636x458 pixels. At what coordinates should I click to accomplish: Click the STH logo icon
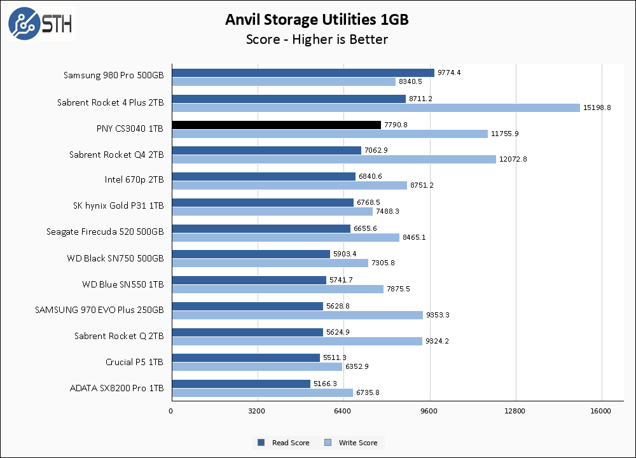pyautogui.click(x=41, y=24)
